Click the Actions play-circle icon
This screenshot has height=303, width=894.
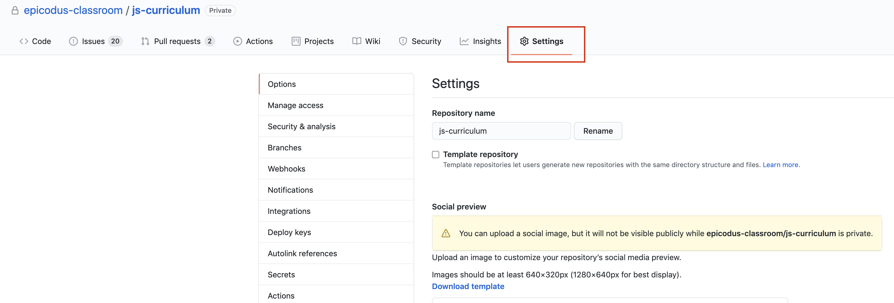coord(237,41)
